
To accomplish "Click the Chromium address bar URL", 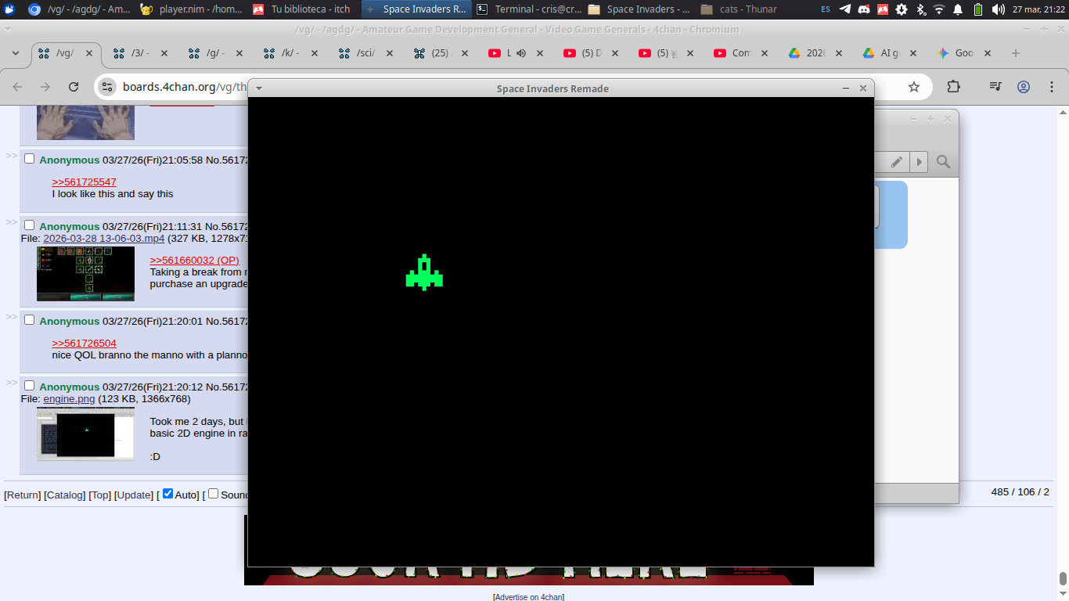I will pyautogui.click(x=185, y=87).
